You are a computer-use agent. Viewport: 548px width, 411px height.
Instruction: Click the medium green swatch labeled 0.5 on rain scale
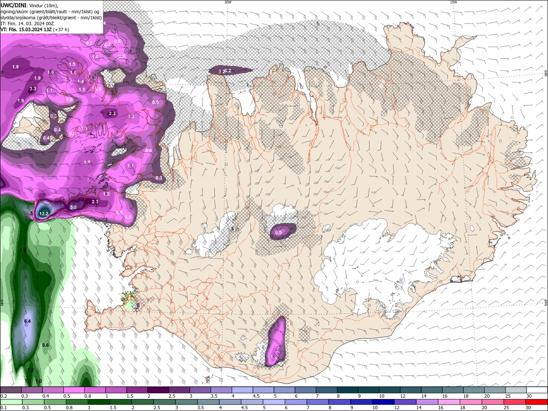54,402
